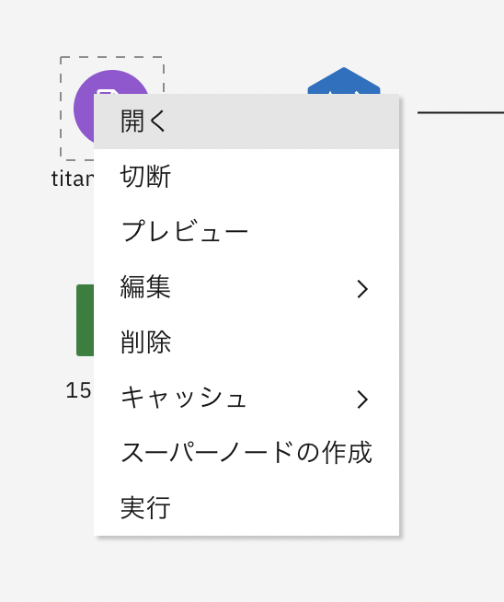
Task: Click the titan node label text
Action: [73, 179]
